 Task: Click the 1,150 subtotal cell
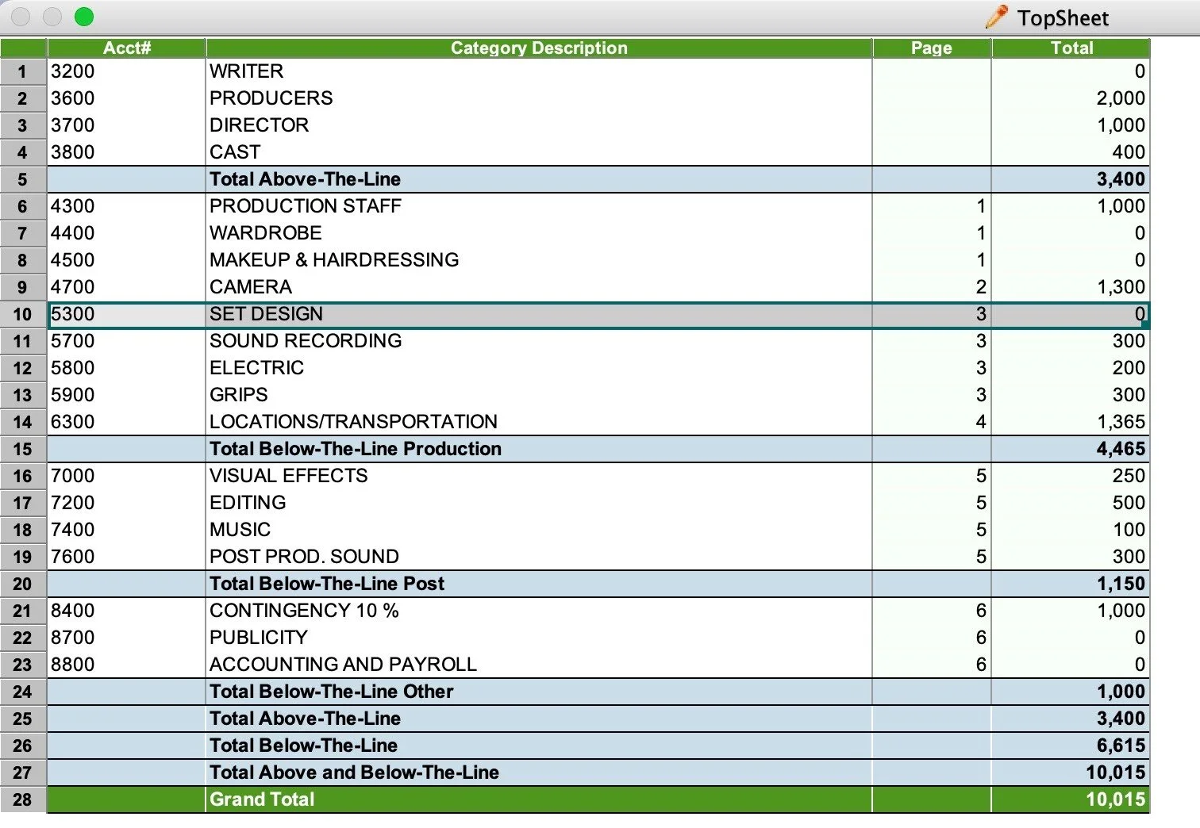click(x=1071, y=584)
